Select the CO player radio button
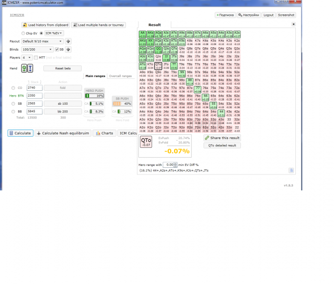 pos(13,88)
